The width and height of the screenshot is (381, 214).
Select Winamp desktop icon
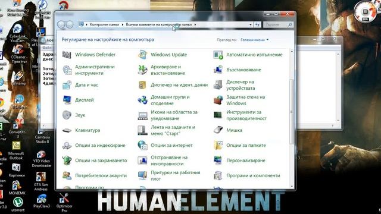[x=18, y=78]
